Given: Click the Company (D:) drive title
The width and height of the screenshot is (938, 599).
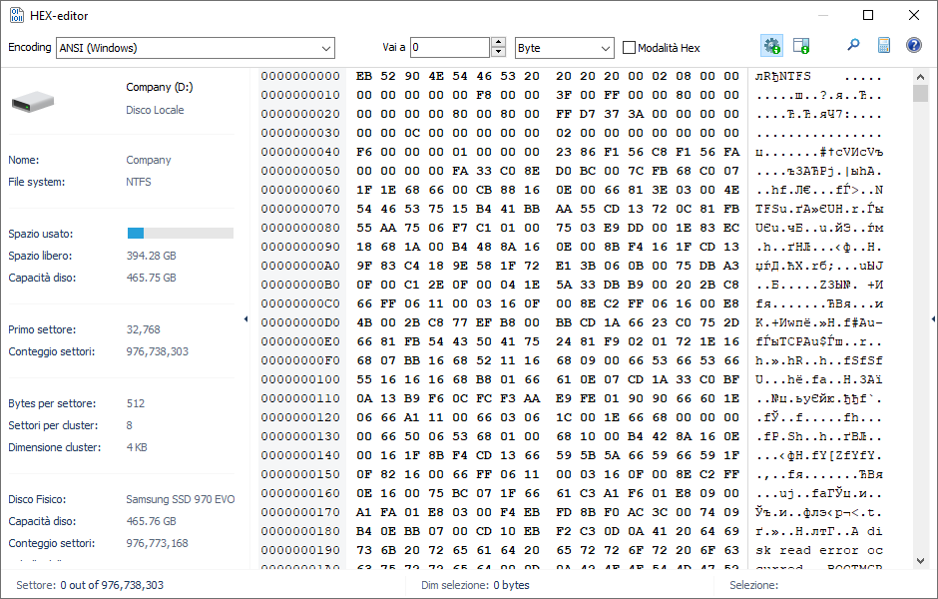Looking at the screenshot, I should [x=159, y=88].
